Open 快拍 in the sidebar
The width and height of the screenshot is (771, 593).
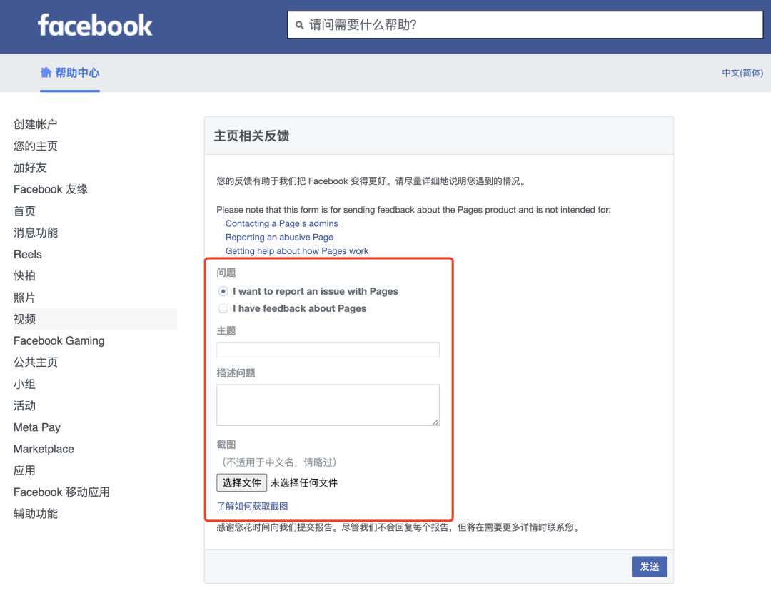(24, 276)
